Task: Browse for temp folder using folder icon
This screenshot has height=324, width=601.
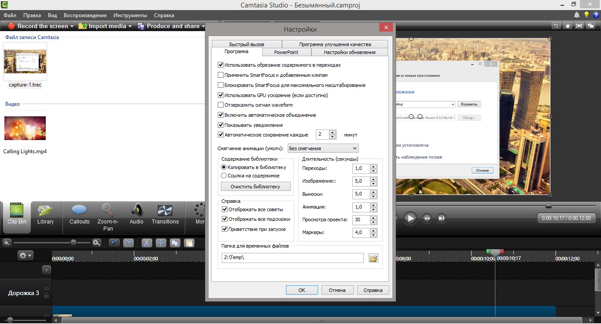Action: (x=373, y=258)
